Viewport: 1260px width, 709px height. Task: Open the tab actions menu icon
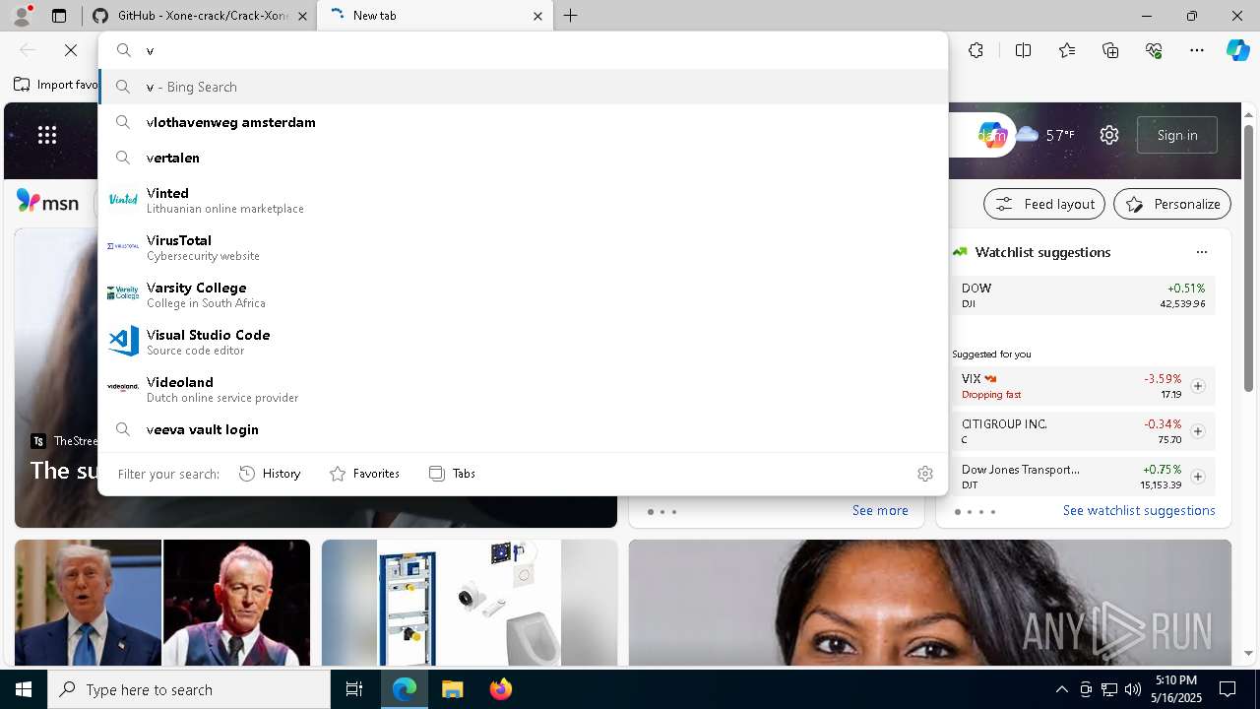coord(59,16)
